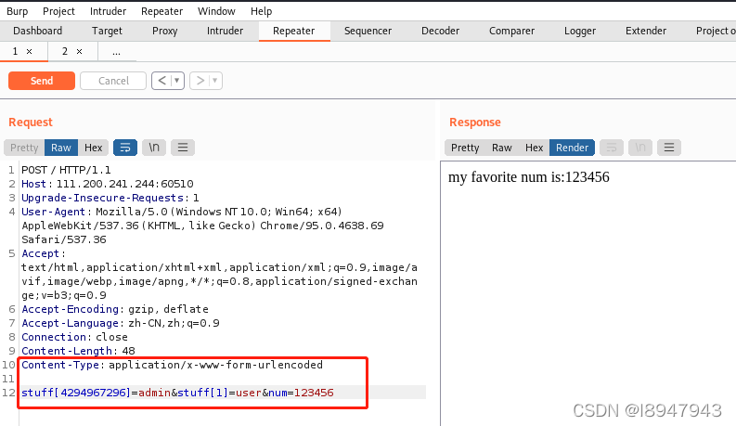
Task: Open the Repeater menu in menu bar
Action: click(x=161, y=11)
